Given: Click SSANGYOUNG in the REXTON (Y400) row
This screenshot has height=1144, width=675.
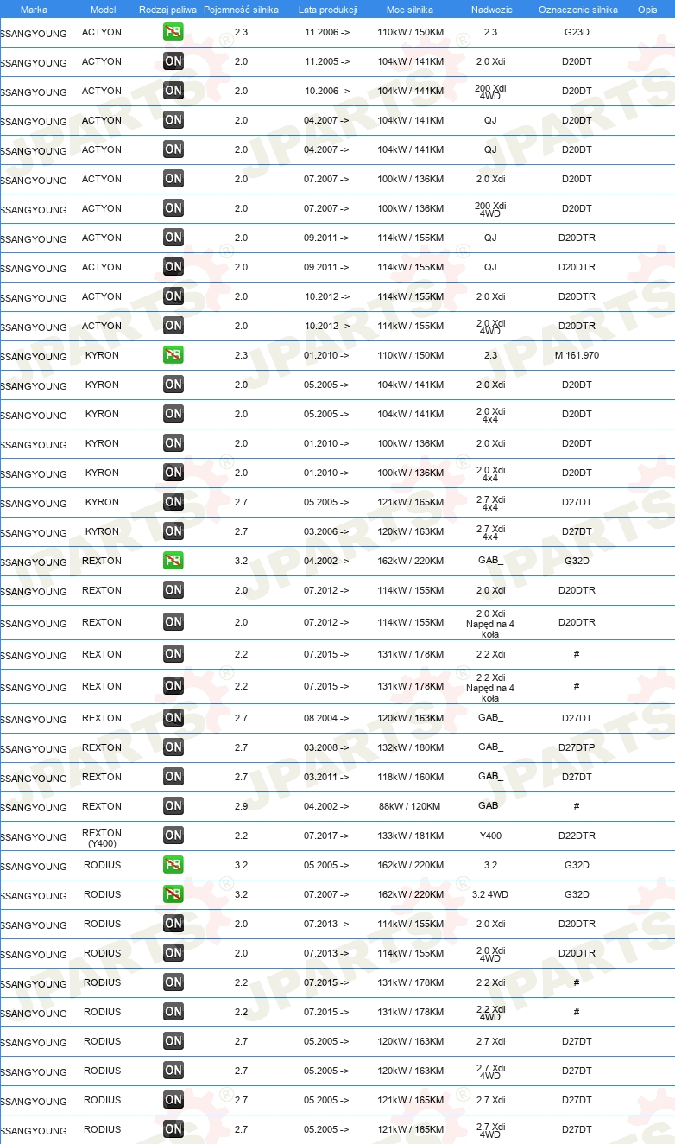Looking at the screenshot, I should (x=34, y=837).
